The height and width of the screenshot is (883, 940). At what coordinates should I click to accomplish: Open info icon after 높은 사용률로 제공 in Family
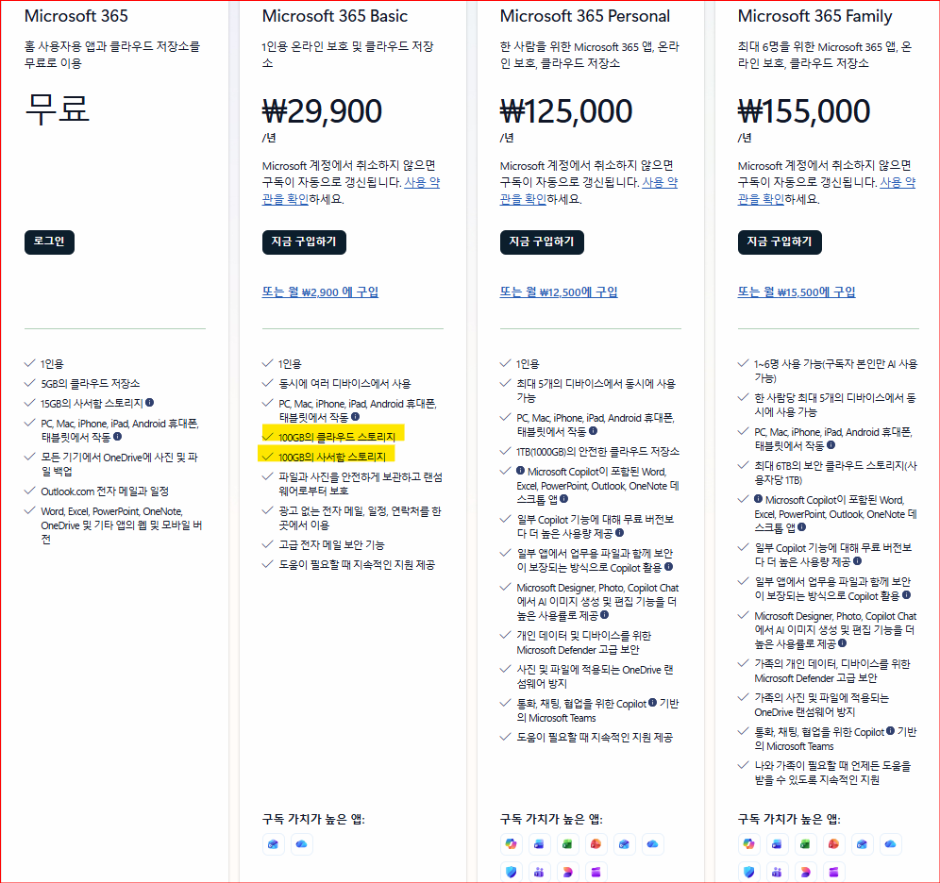842,642
